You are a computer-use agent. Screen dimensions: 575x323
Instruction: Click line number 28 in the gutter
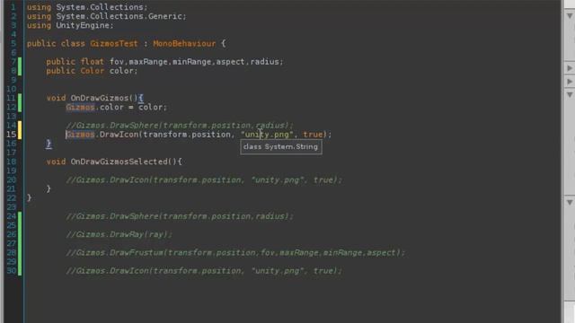12,252
